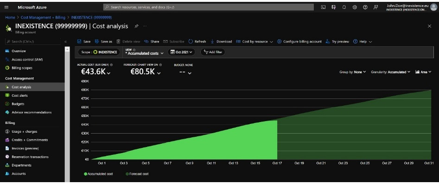
Task: Click the top search resources field
Action: pyautogui.click(x=208, y=7)
